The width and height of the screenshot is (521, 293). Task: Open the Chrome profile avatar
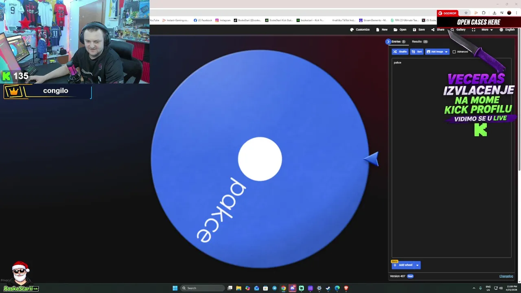click(x=509, y=13)
